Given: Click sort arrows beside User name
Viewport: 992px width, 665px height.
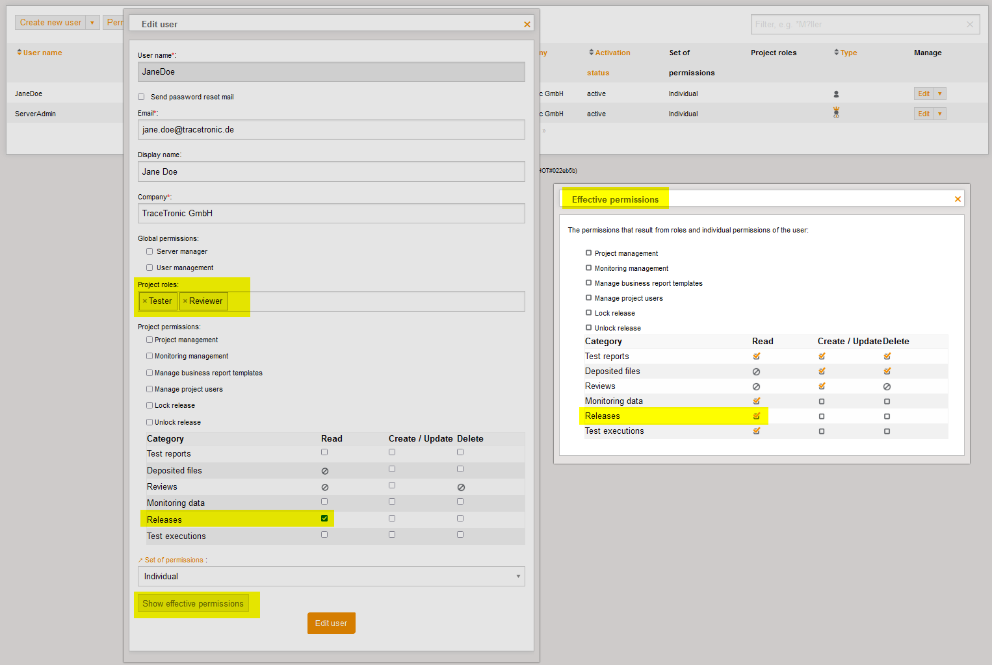Looking at the screenshot, I should click(19, 53).
